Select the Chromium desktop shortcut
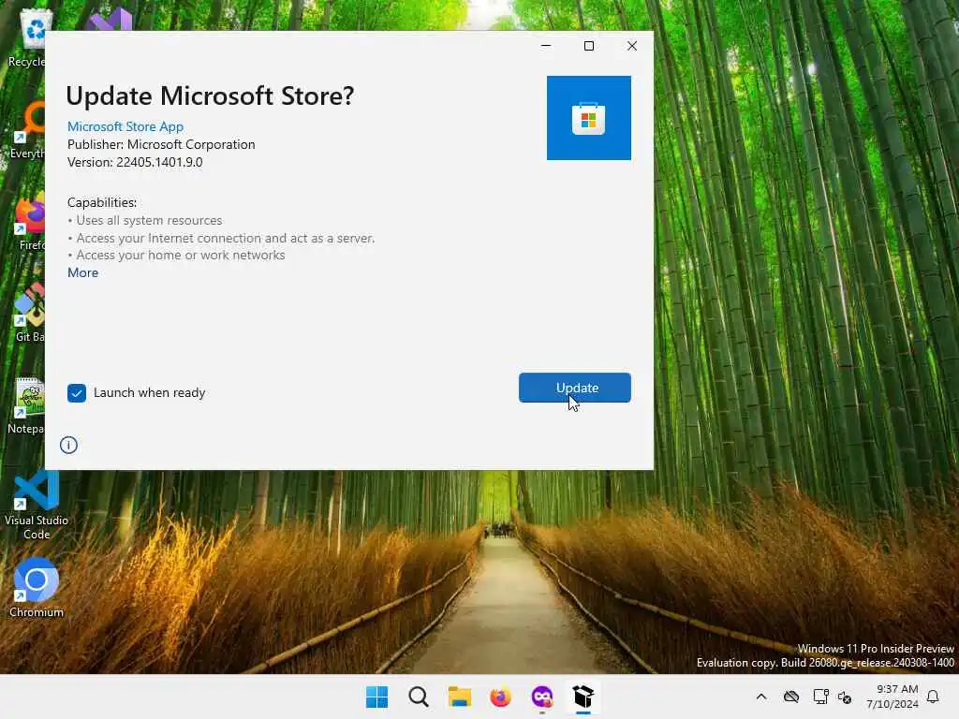The height and width of the screenshot is (719, 959). pos(37,587)
